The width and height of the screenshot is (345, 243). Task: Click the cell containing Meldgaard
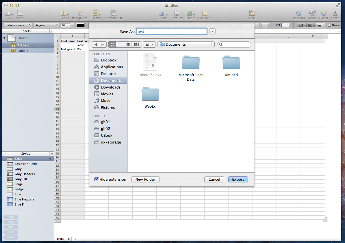(x=68, y=49)
